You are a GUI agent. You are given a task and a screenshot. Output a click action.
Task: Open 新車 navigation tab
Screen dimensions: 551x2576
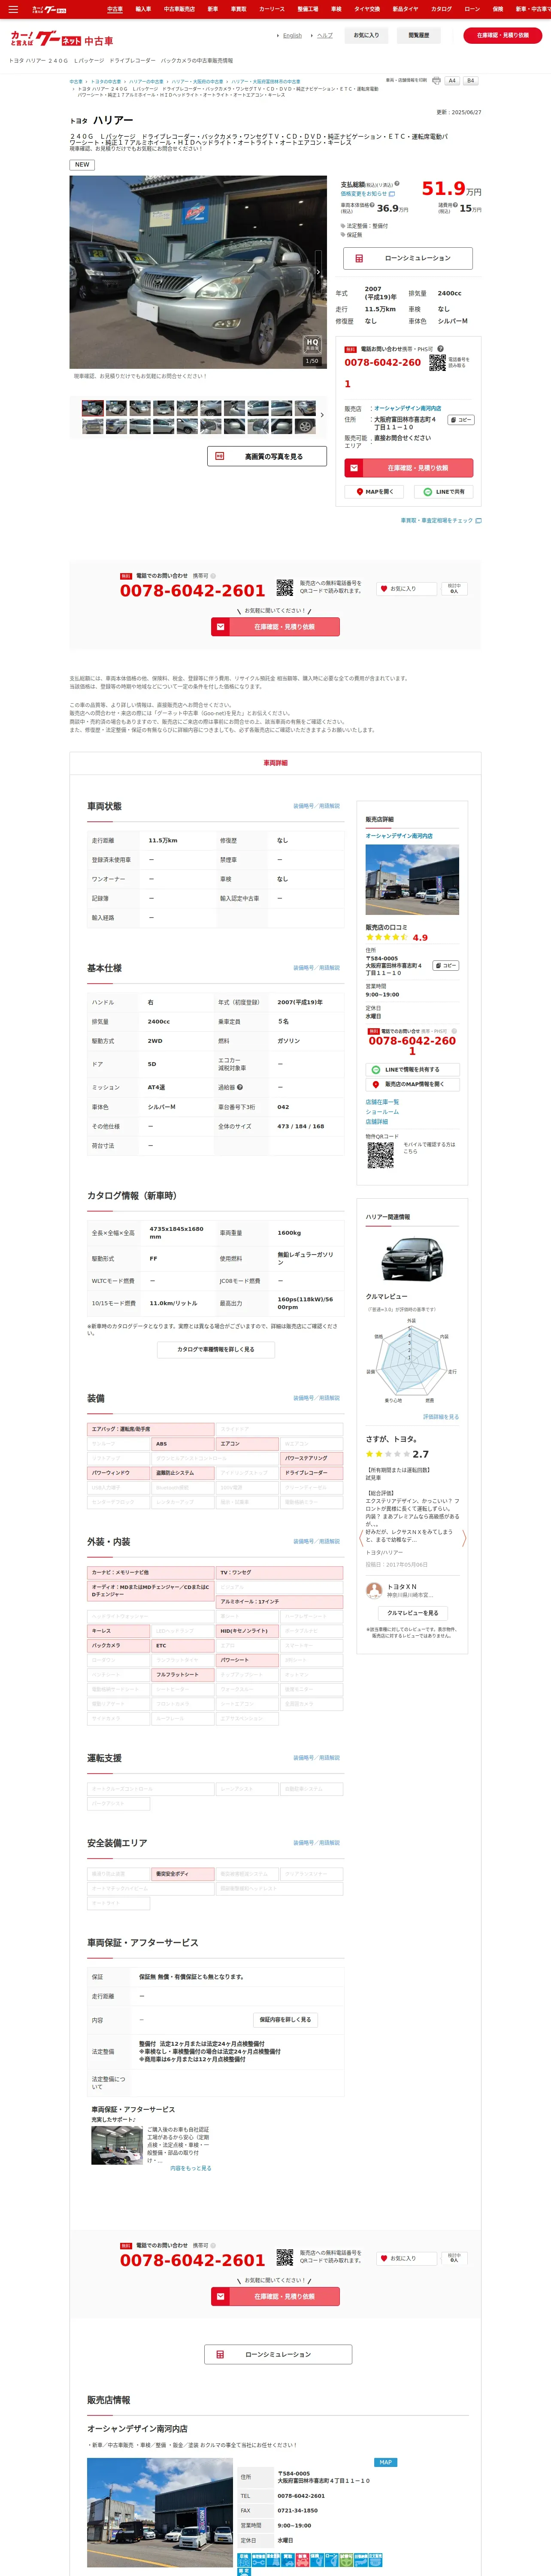coord(212,9)
